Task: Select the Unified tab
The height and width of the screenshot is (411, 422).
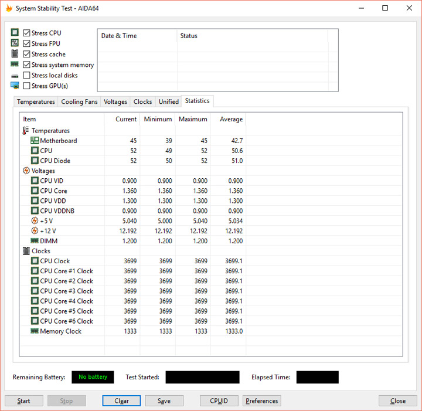Action: point(169,102)
